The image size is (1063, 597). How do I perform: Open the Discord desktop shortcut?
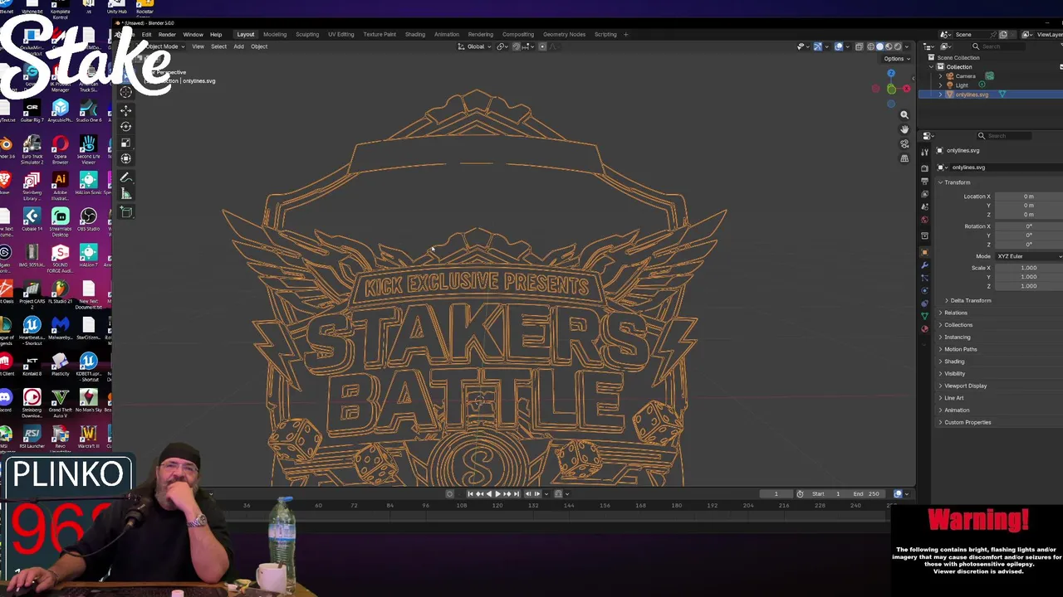pos(7,400)
